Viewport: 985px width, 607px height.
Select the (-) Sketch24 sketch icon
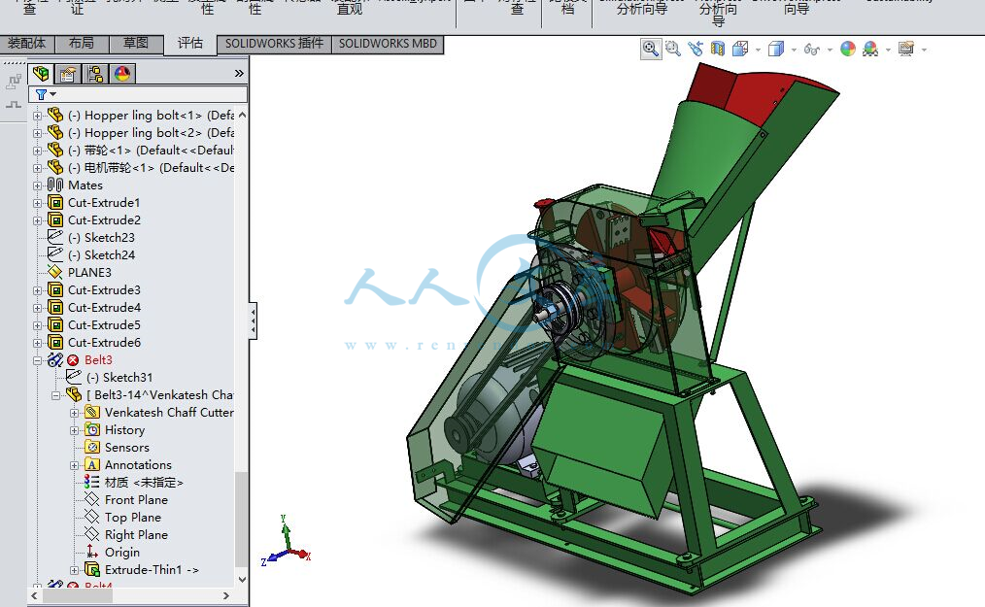tap(55, 254)
